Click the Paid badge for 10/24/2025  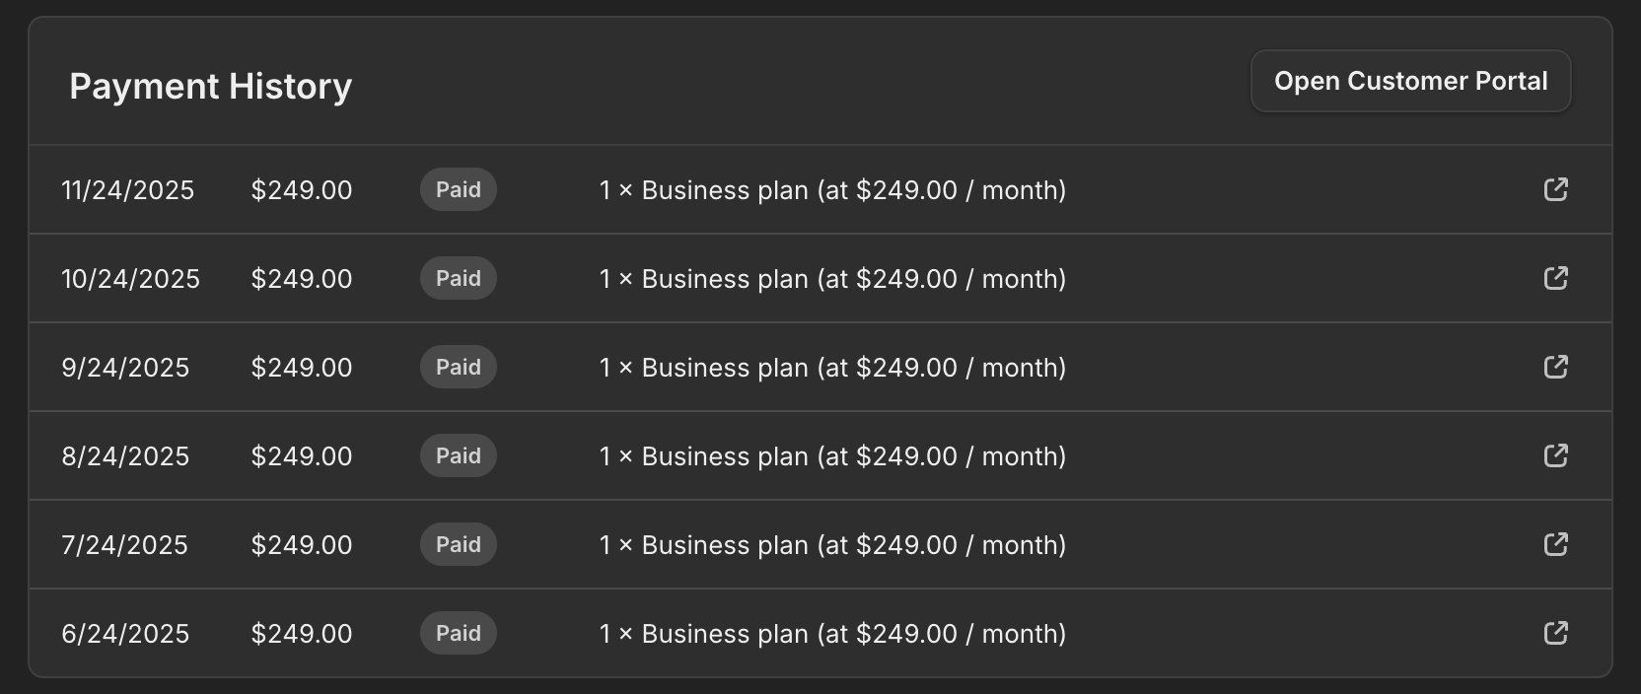(459, 278)
